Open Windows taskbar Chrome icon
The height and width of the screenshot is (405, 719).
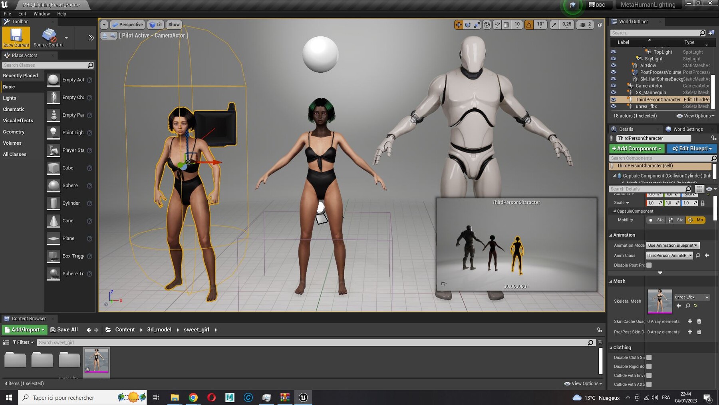click(193, 397)
